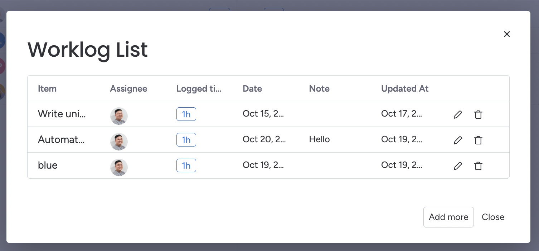Close the Worklog List dialog with X
This screenshot has height=251, width=539.
click(507, 34)
